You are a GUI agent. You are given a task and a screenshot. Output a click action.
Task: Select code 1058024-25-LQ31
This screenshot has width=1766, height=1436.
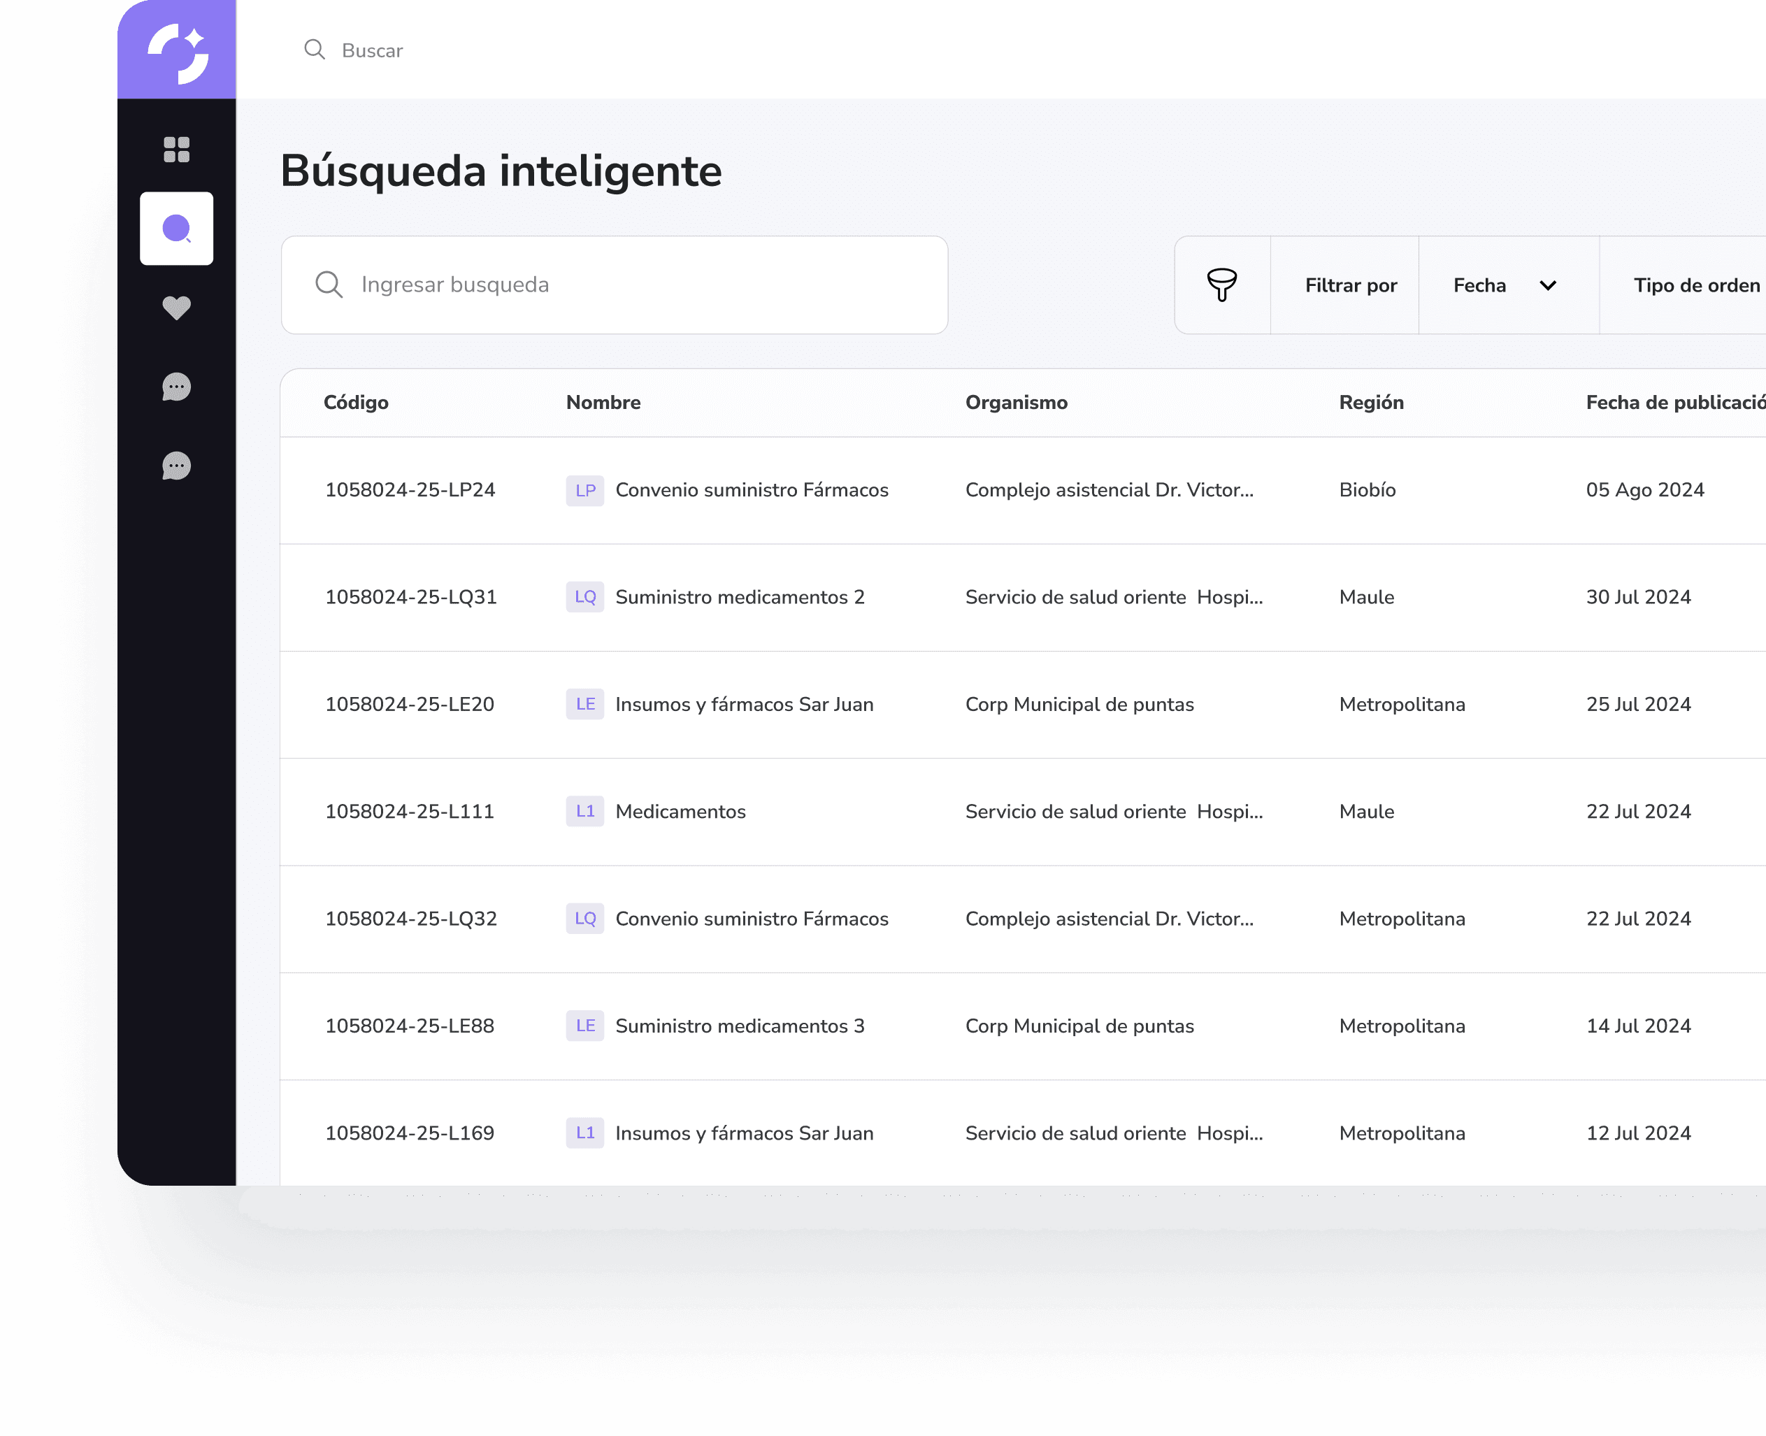coord(411,597)
